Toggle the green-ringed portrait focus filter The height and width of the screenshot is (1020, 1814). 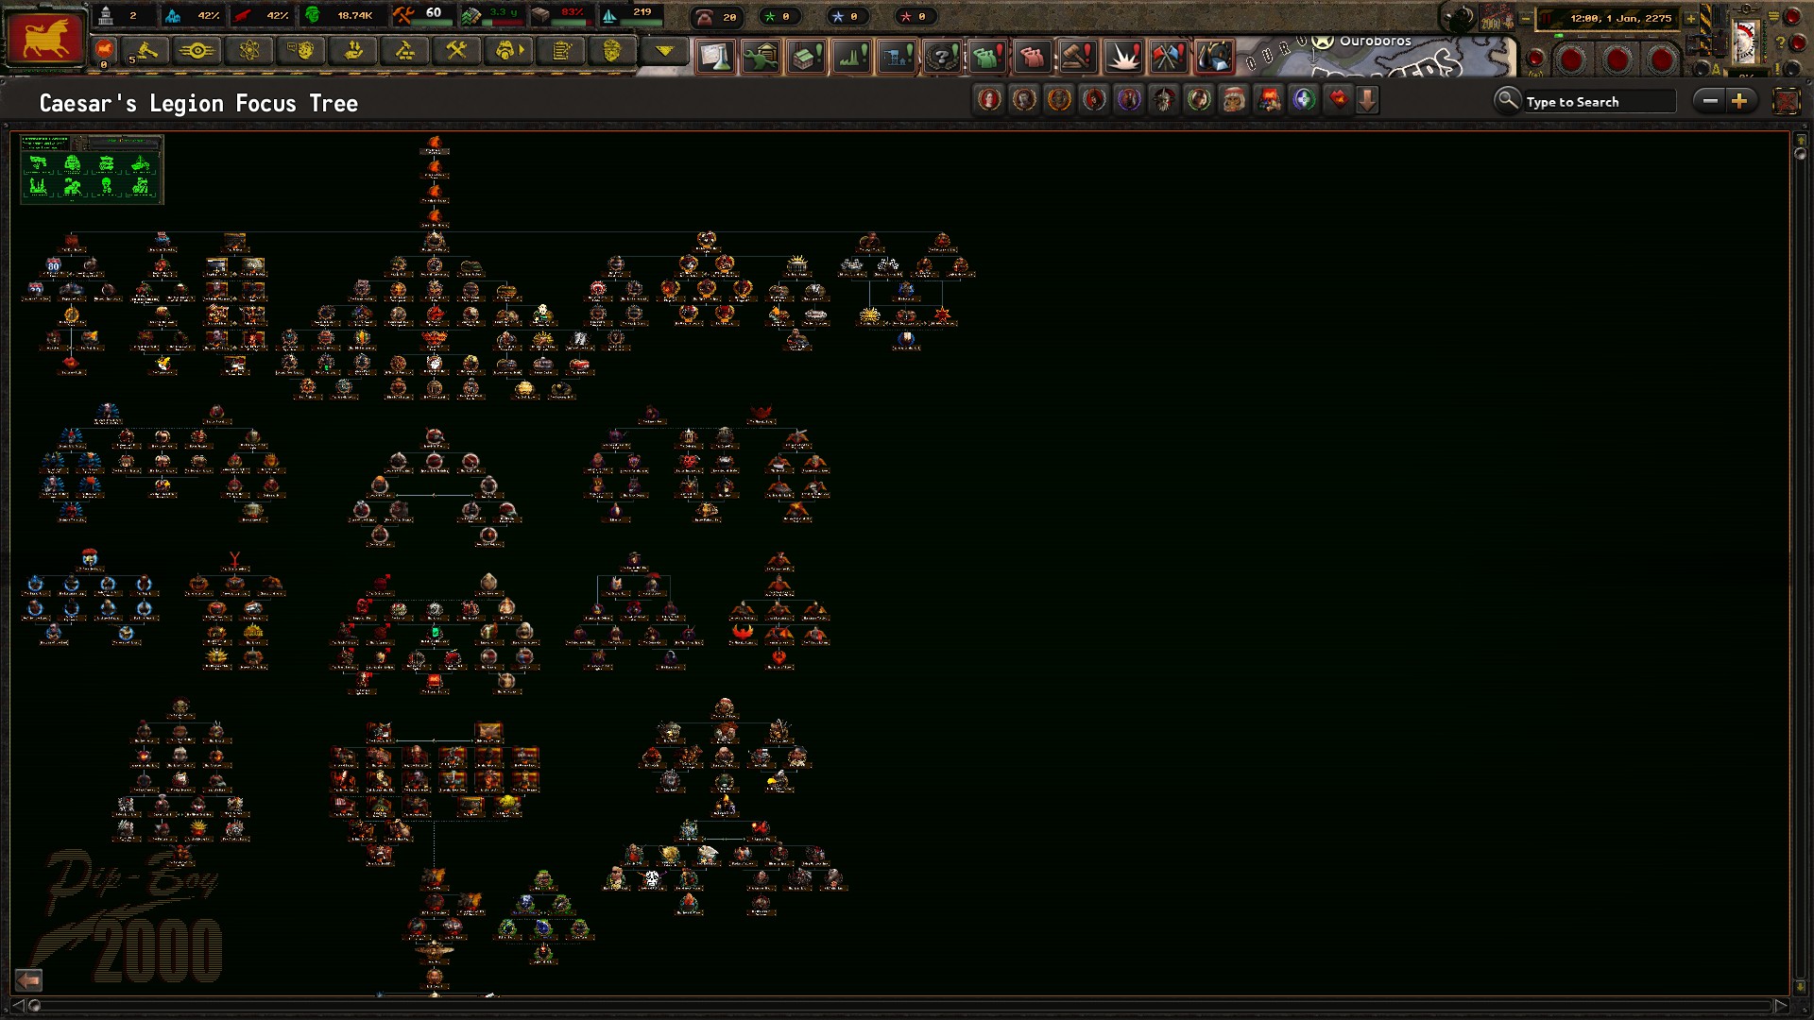click(x=1199, y=99)
